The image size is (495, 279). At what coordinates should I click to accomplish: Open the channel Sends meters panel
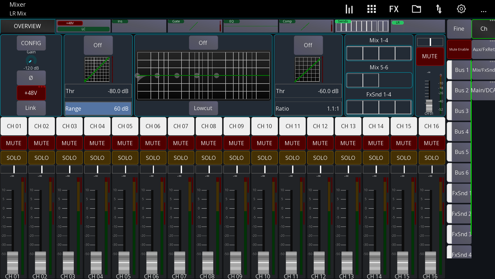tap(362, 26)
